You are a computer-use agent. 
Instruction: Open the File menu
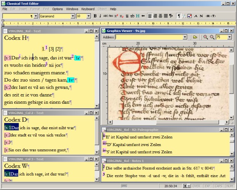pyautogui.click(x=5, y=9)
